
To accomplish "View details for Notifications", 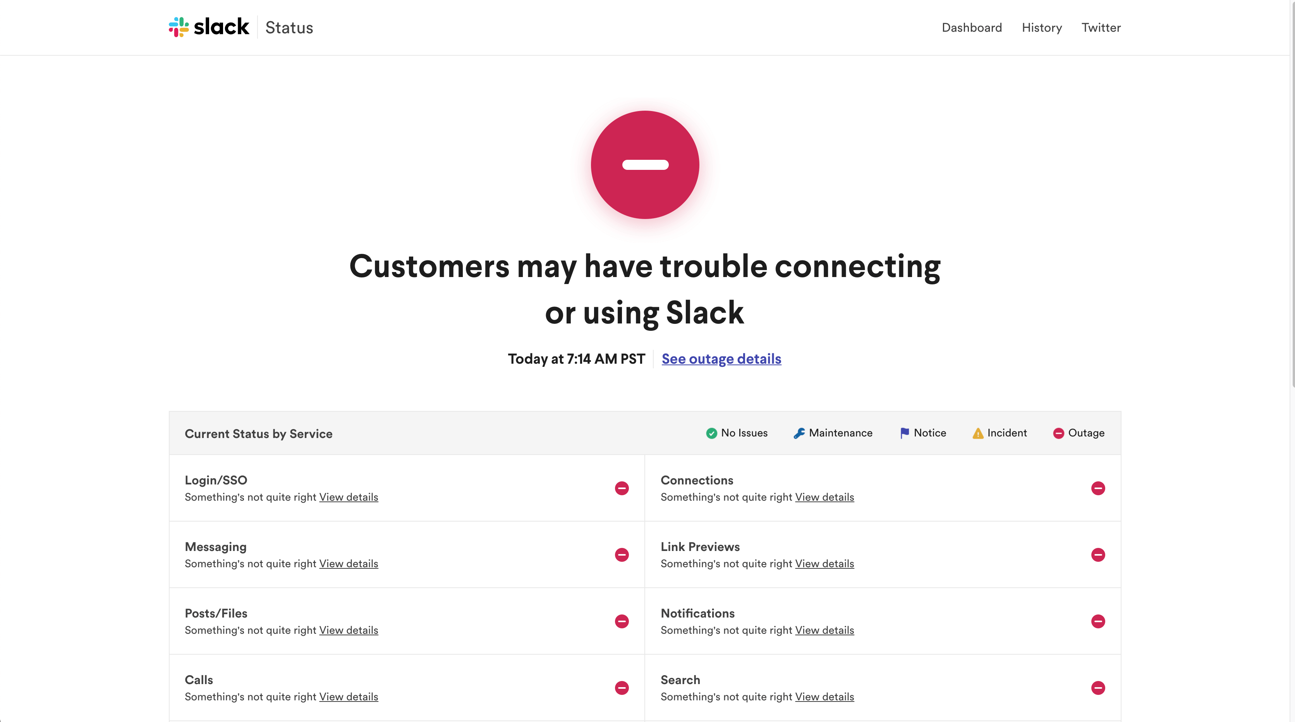I will (824, 630).
